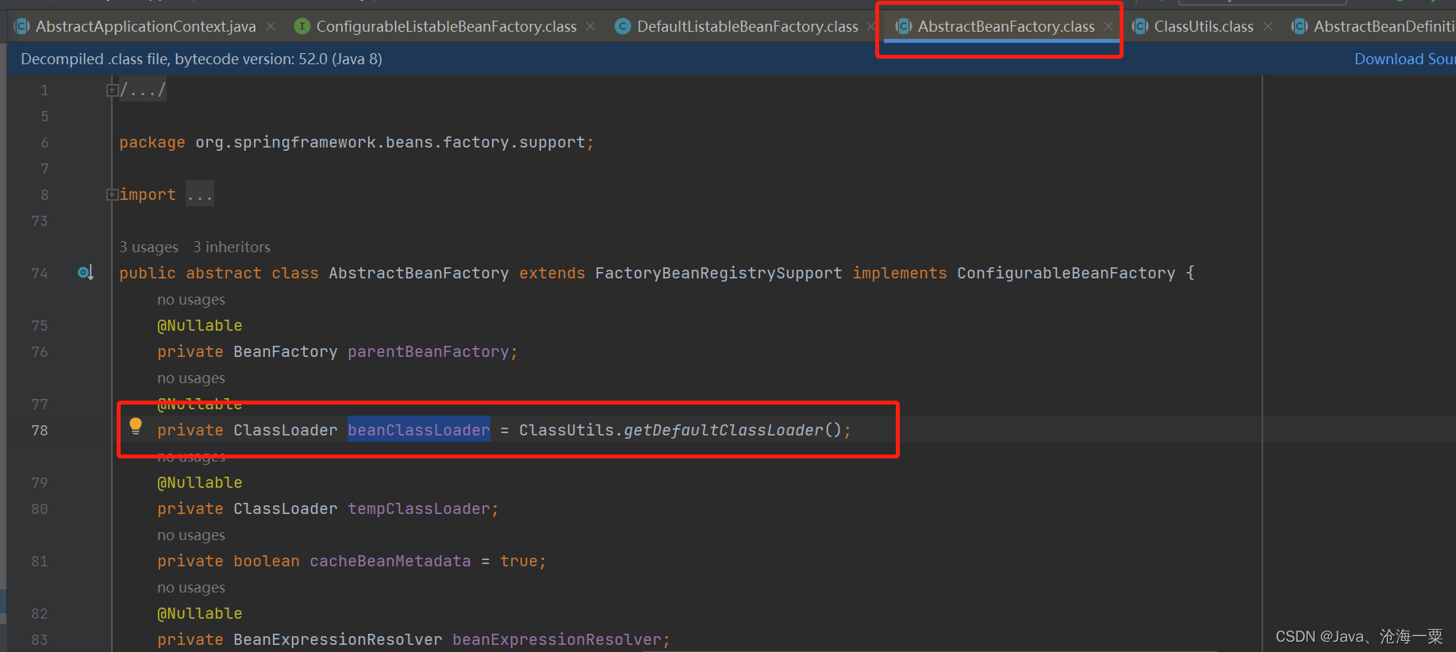Click the package name org.springframework.beans.factory.support
This screenshot has height=652, width=1456.
[390, 142]
